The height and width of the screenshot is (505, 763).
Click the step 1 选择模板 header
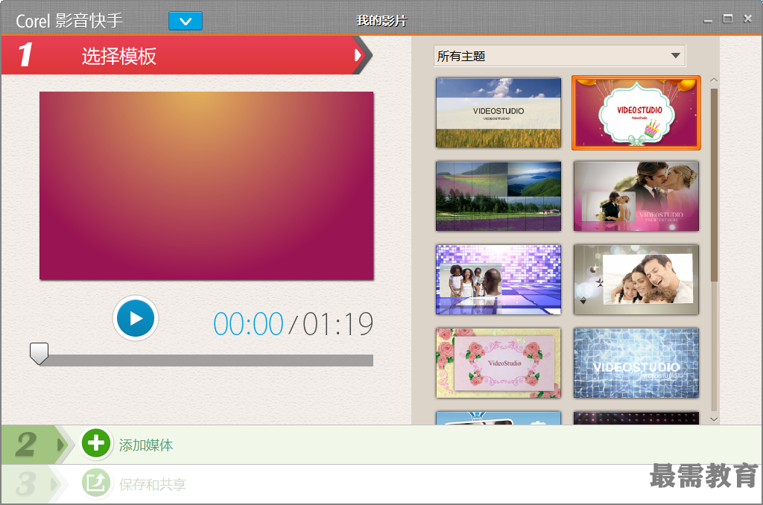[x=187, y=55]
